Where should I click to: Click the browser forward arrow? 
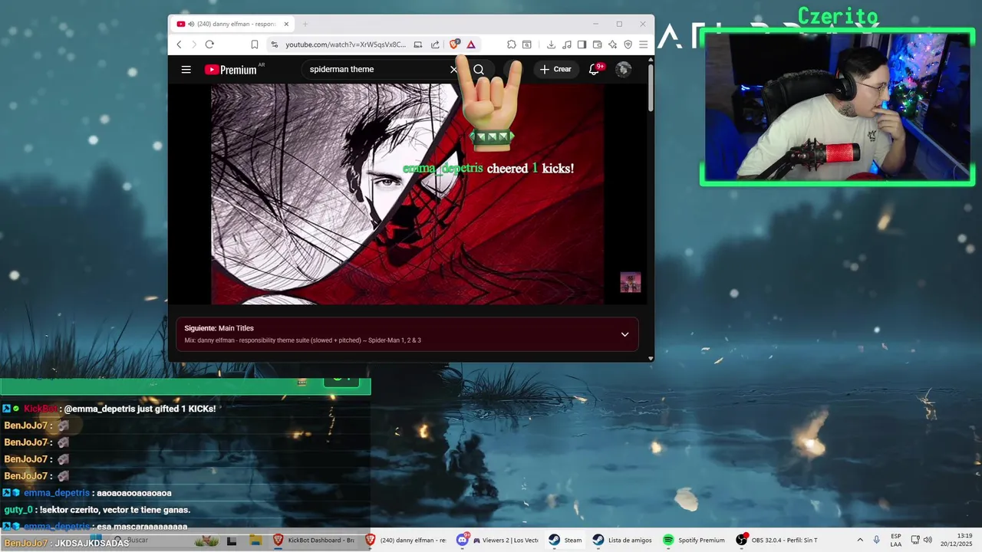coord(193,44)
